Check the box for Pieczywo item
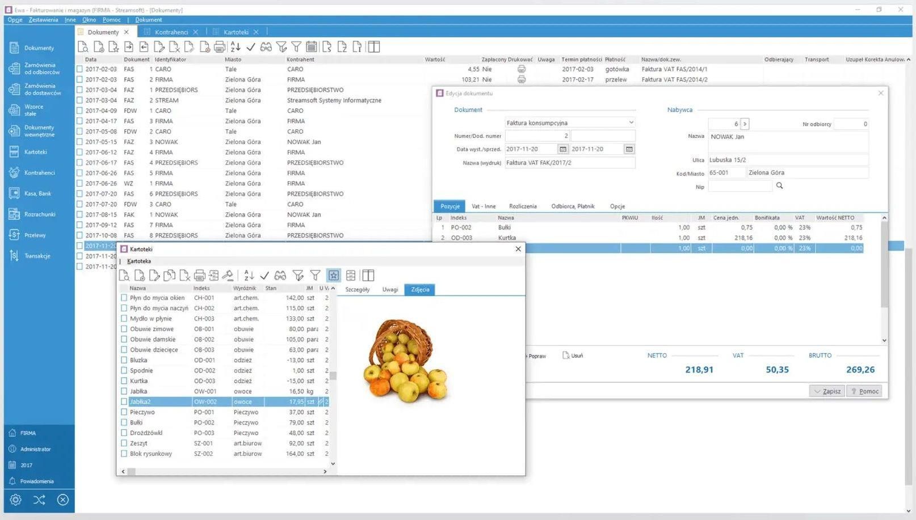Screen dimensions: 916x520 (124, 412)
